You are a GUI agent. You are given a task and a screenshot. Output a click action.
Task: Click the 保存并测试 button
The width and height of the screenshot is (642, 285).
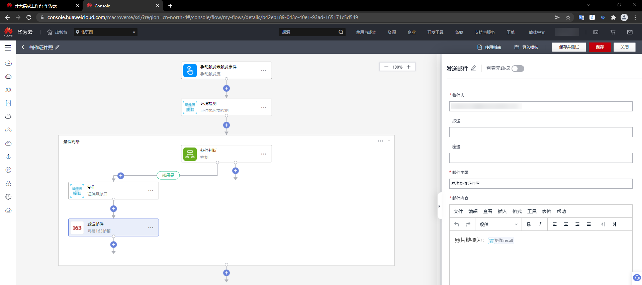[x=569, y=47]
